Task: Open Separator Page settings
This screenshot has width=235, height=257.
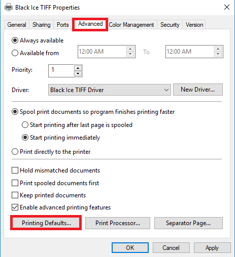Action: [x=188, y=223]
